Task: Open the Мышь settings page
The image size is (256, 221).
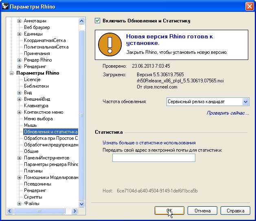Action: [x=31, y=125]
